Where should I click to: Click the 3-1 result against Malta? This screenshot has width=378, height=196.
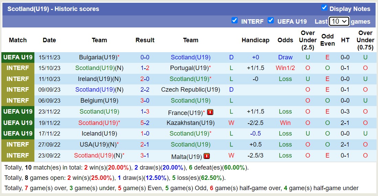(x=145, y=155)
